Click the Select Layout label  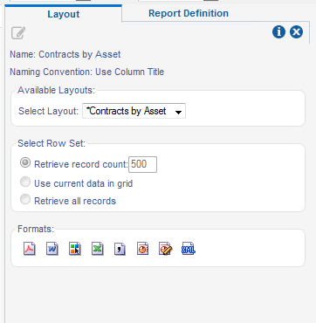tap(48, 111)
